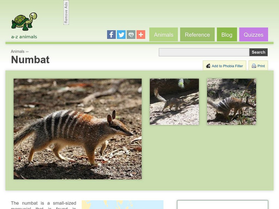Screen dimensions: 279x209
Task: Open the Animals navigation menu
Action: 164,34
